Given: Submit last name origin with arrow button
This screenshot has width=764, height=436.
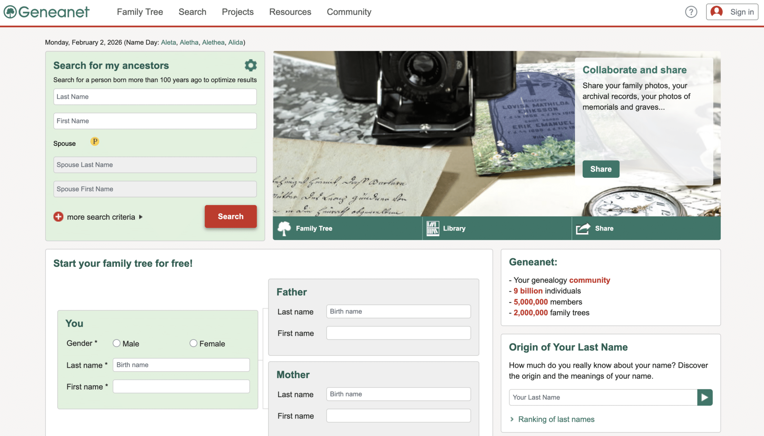Looking at the screenshot, I should 705,397.
